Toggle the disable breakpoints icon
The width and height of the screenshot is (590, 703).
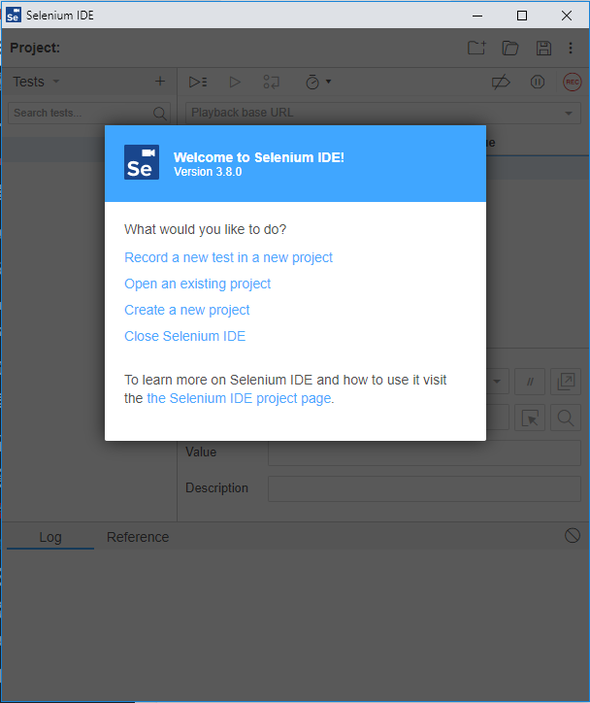click(501, 82)
